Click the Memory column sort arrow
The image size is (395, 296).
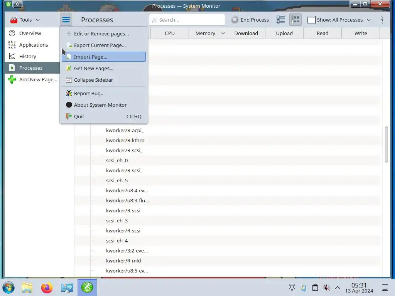[223, 33]
